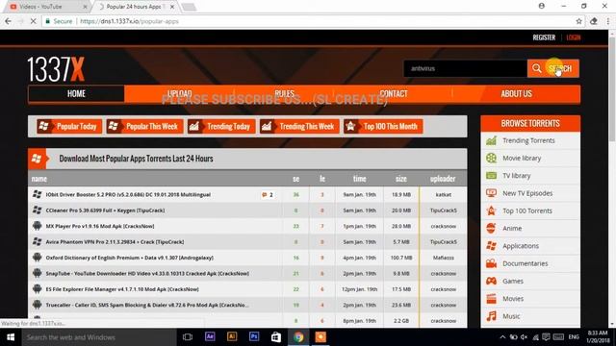Open Trending Torrents in the sidebar
Image resolution: width=616 pixels, height=346 pixels.
(528, 140)
